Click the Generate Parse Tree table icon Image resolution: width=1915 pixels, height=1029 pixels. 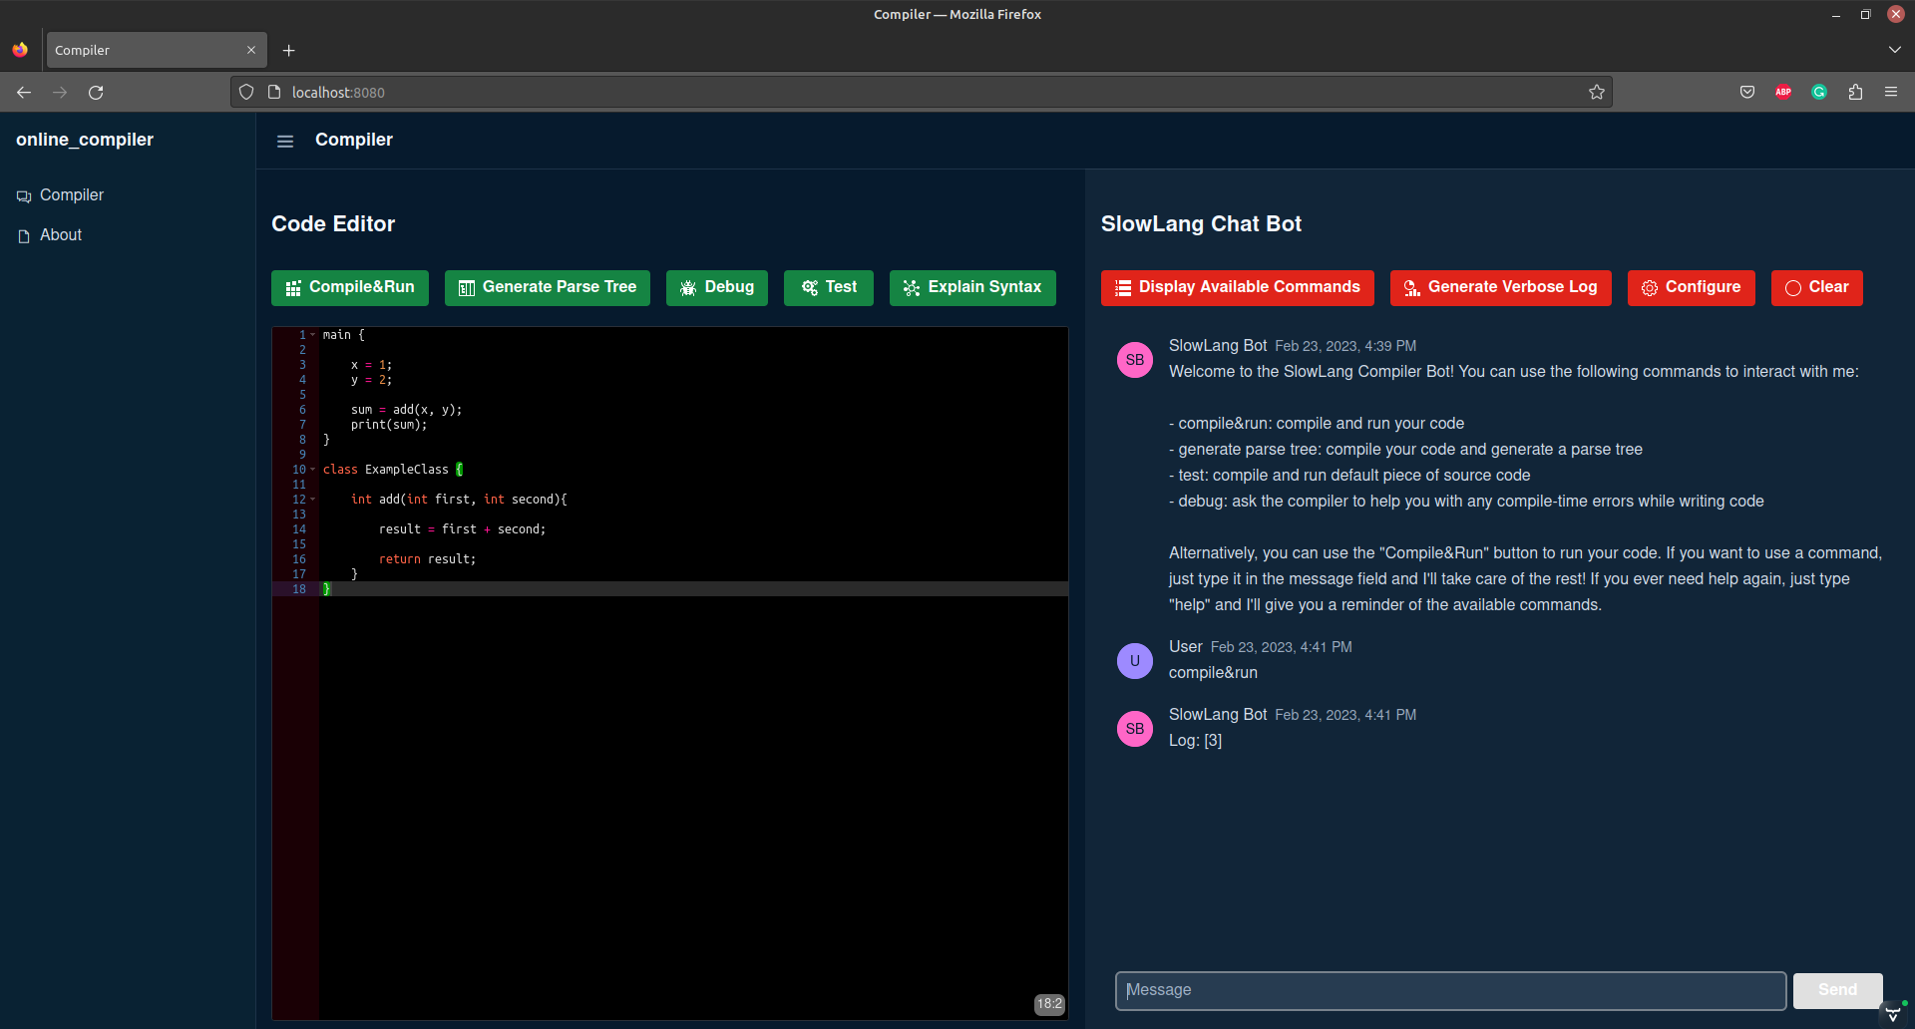466,288
